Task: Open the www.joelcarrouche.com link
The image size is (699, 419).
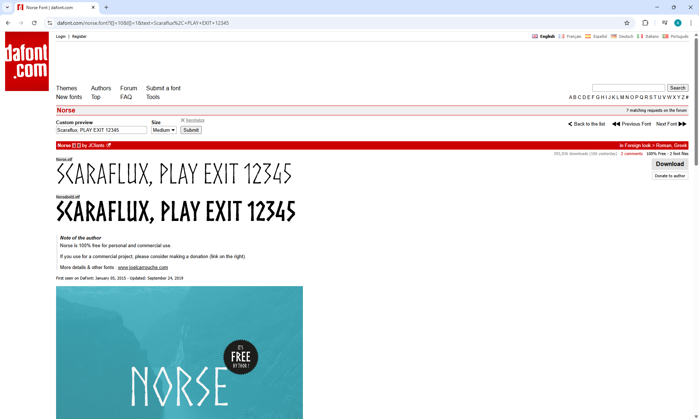Action: pyautogui.click(x=143, y=268)
